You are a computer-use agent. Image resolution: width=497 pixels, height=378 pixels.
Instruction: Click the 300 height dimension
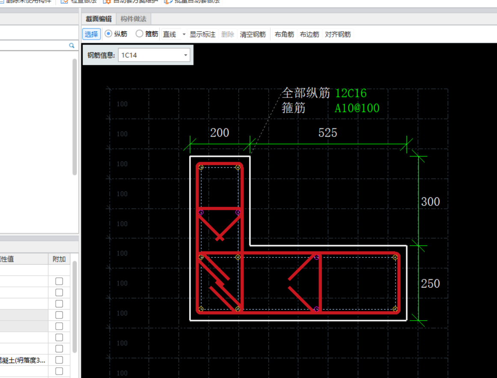431,202
